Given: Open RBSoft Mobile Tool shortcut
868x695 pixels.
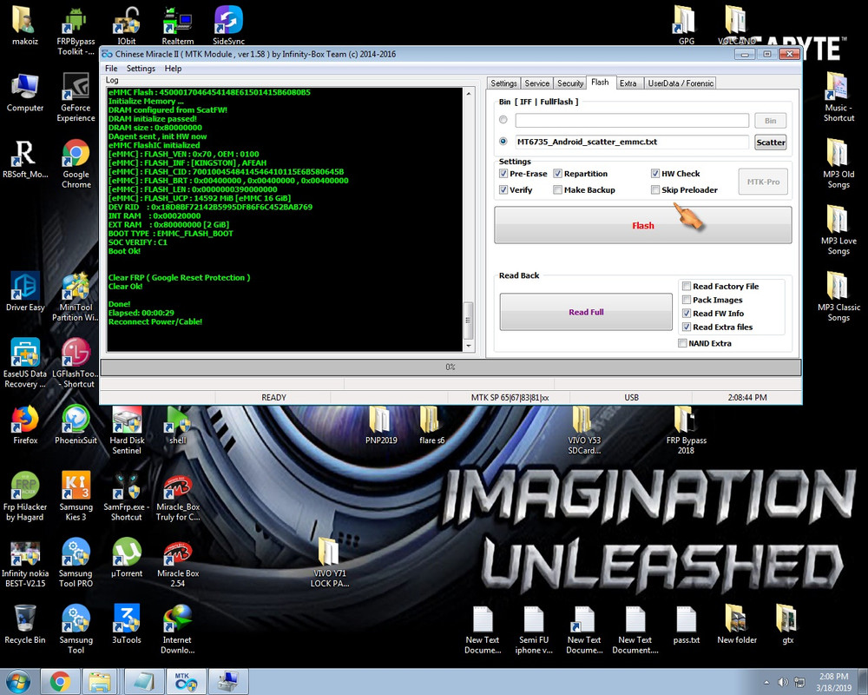Looking at the screenshot, I should 25,158.
